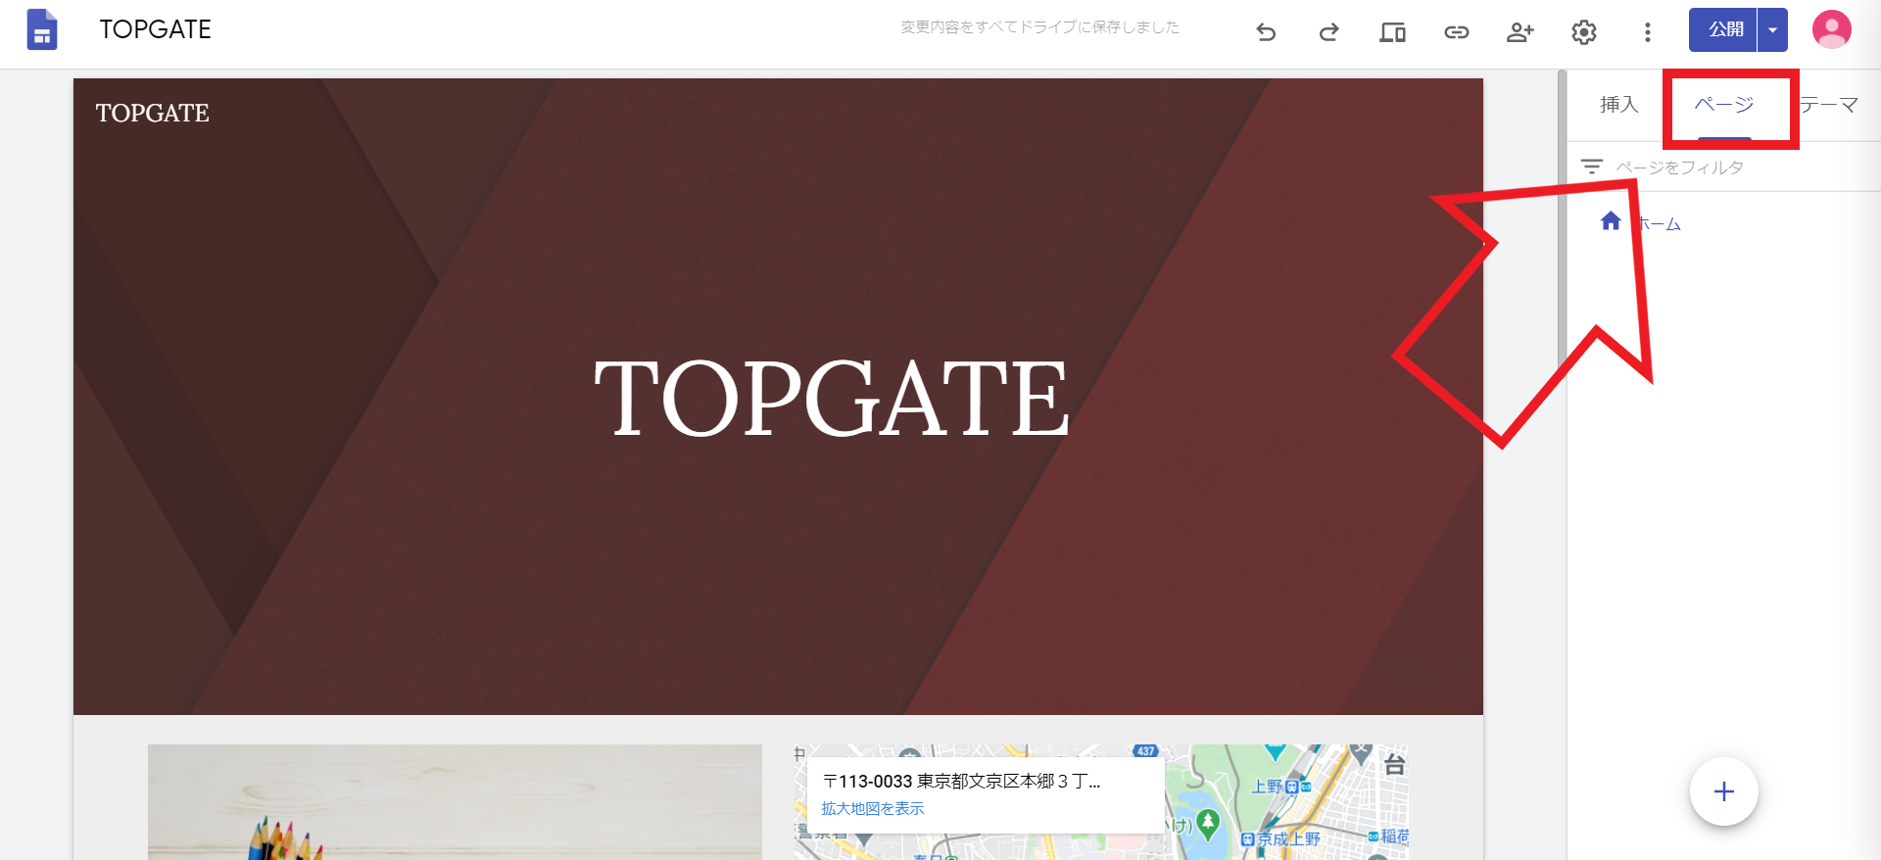Select the large TOPGATE banner heading

[x=832, y=398]
